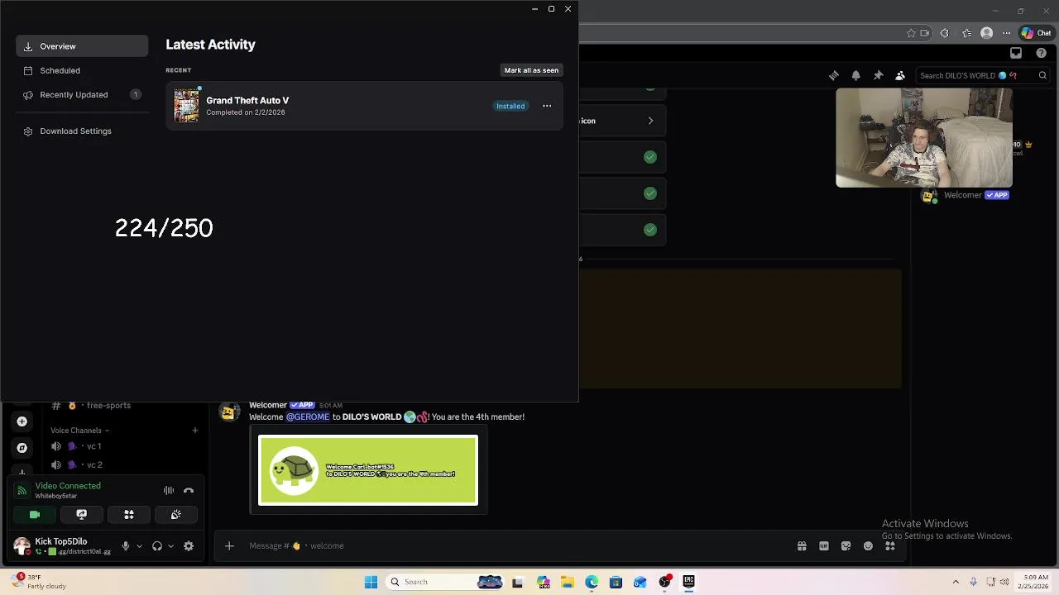Screen dimensions: 1059x595
Task: Click the Grand Theft Auto V cover thumbnail
Action: [x=186, y=106]
